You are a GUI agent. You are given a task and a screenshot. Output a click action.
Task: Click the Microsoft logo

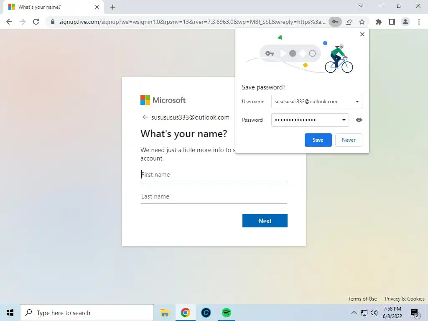[163, 100]
